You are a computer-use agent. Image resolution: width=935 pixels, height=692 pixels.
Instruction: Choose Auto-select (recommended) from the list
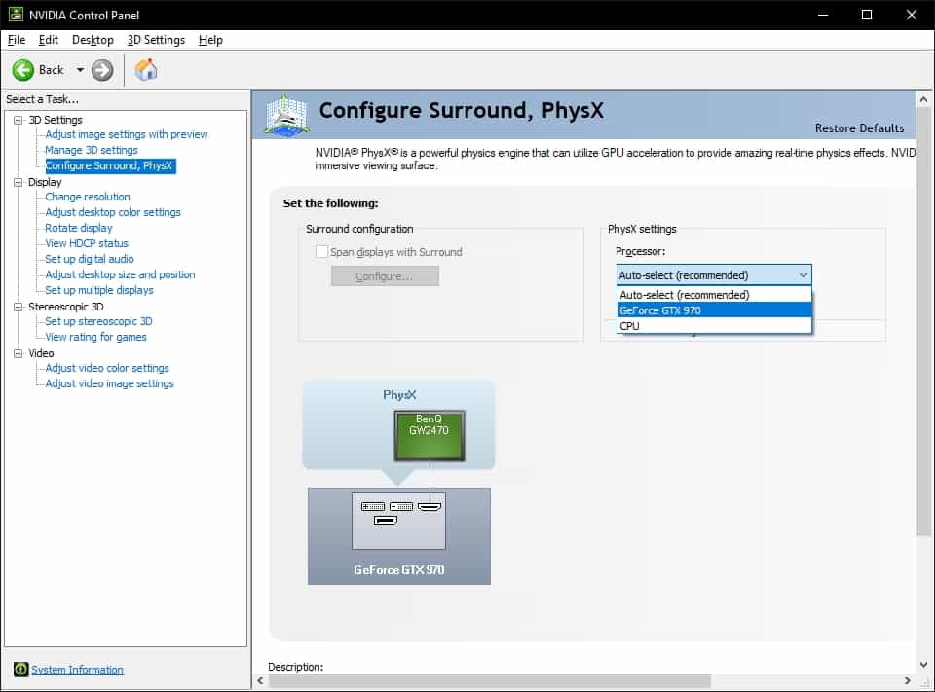(714, 295)
